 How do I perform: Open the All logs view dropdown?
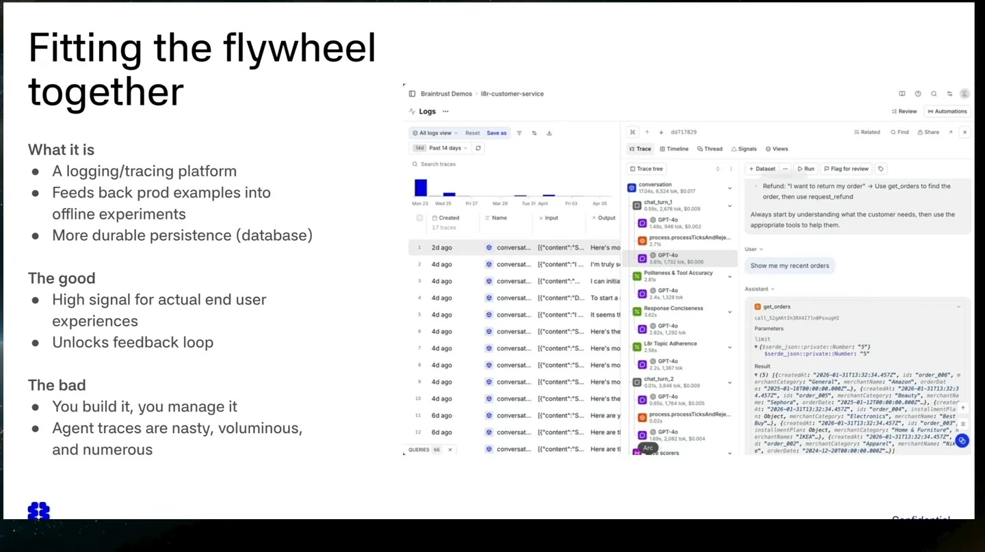pos(435,133)
